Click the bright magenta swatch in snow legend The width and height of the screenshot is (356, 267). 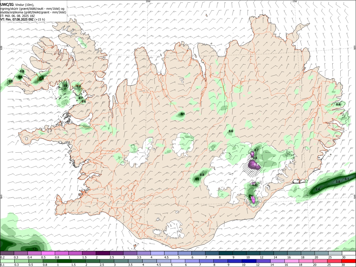point(48,253)
